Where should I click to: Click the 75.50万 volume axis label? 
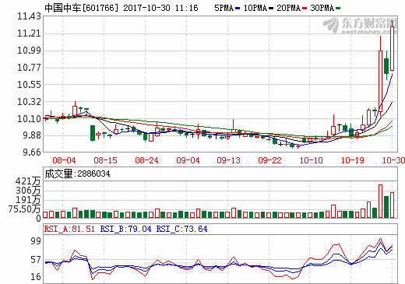pos(24,209)
